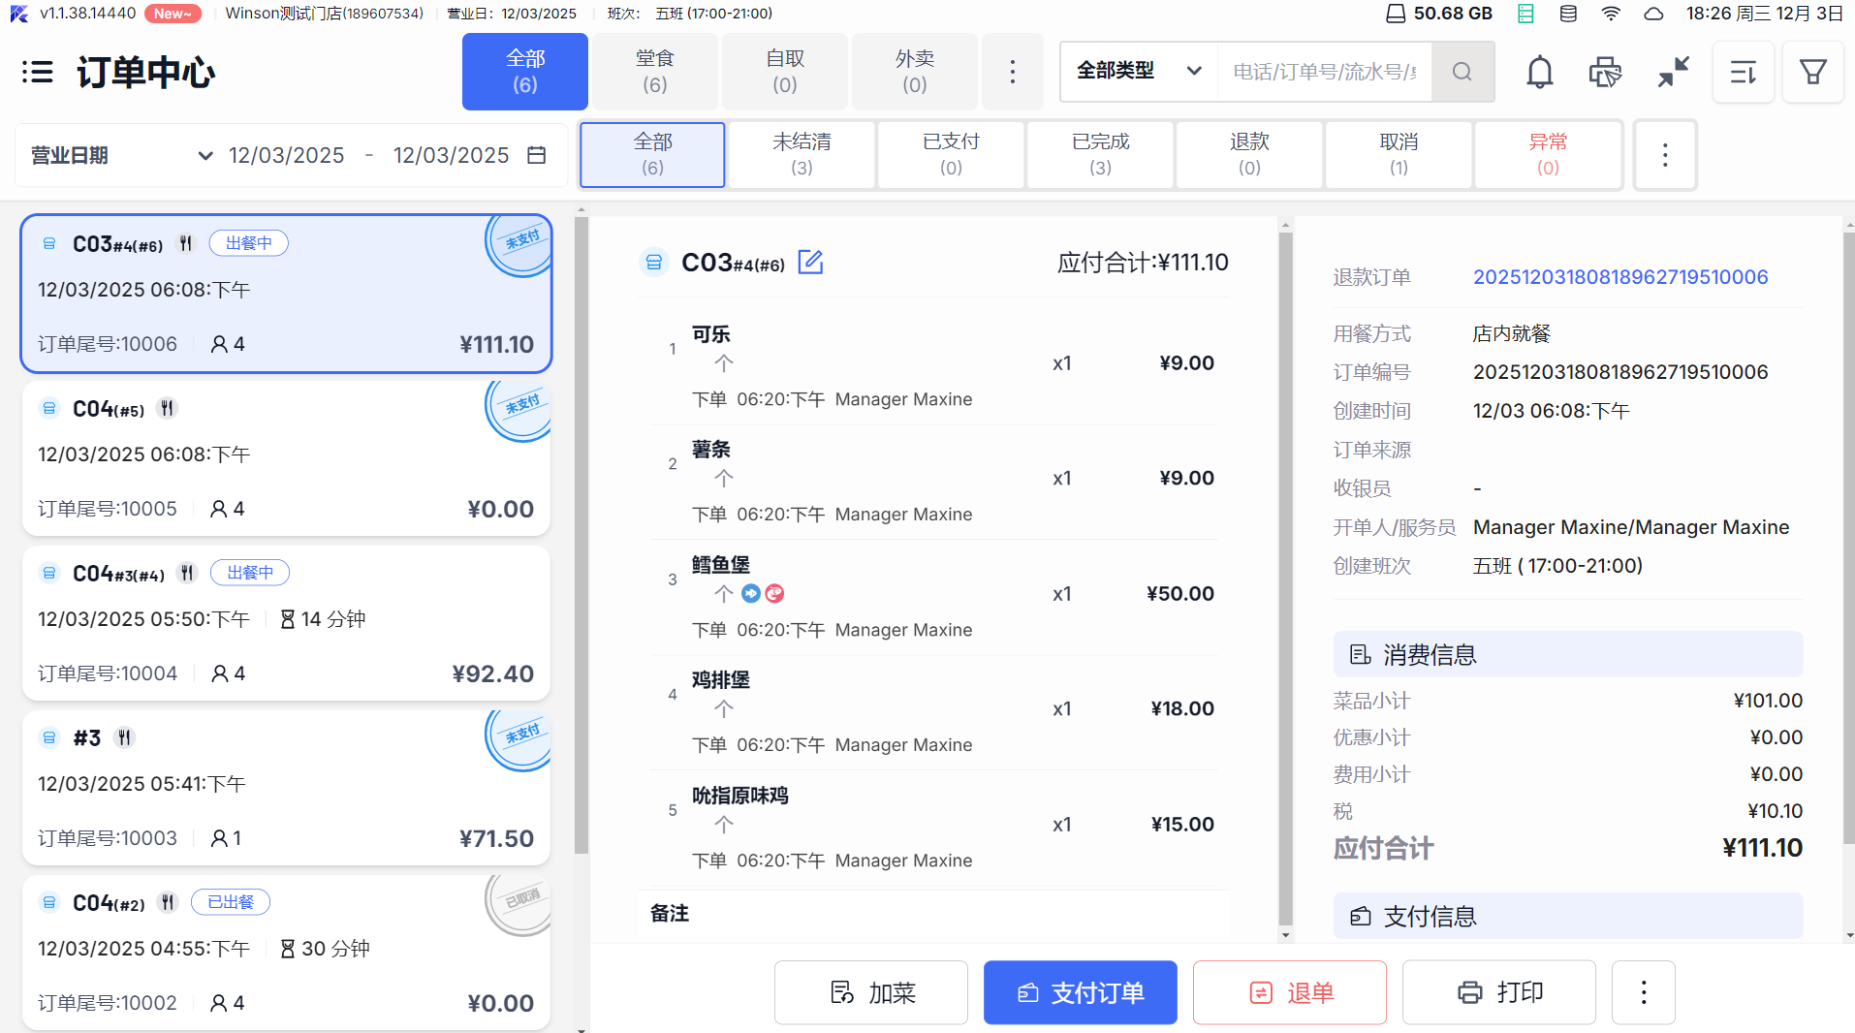This screenshot has height=1033, width=1855.
Task: Click the 退单 button
Action: [x=1289, y=992]
